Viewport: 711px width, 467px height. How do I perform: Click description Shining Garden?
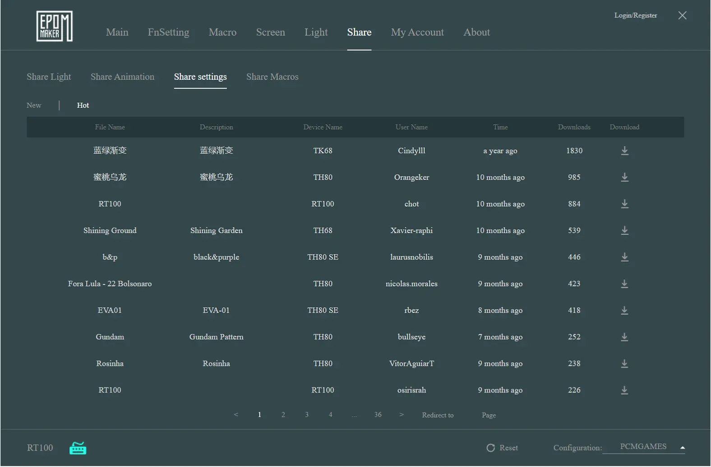(216, 231)
